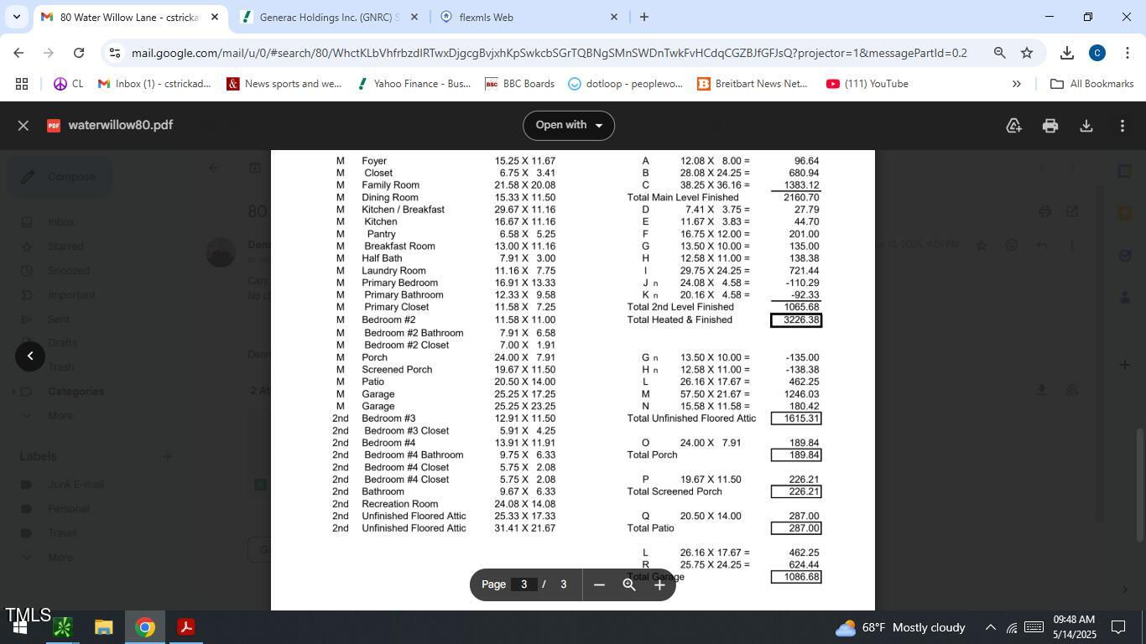
Task: Click the Total Unfinished Floored Attic value 1615.31
Action: pyautogui.click(x=796, y=418)
